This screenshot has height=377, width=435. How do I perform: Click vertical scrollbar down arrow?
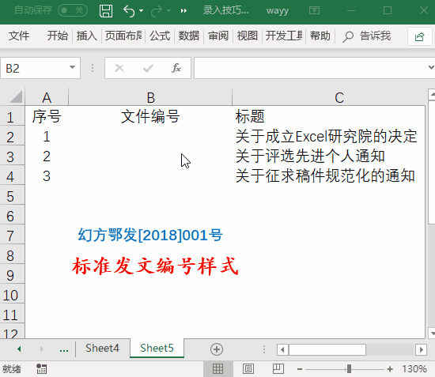[432, 334]
